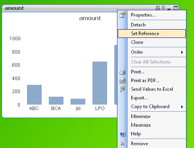
Task: Click the amount chart title text
Action: tap(90, 18)
